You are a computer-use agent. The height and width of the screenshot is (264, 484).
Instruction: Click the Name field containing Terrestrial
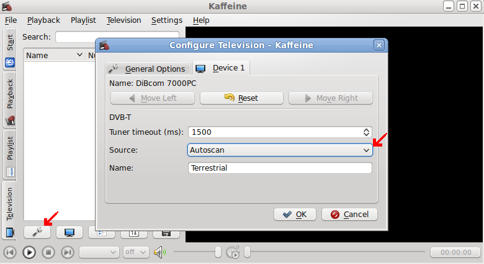tap(280, 168)
